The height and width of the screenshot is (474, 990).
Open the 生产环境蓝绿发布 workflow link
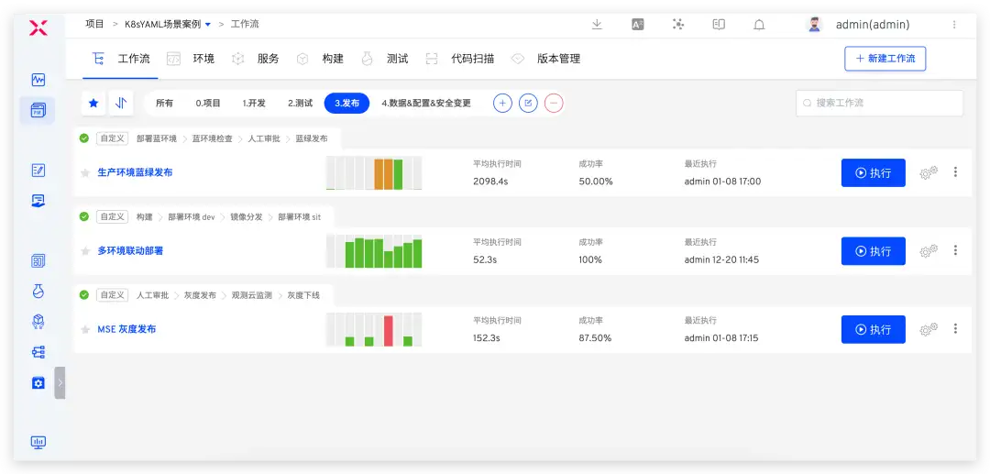(135, 172)
